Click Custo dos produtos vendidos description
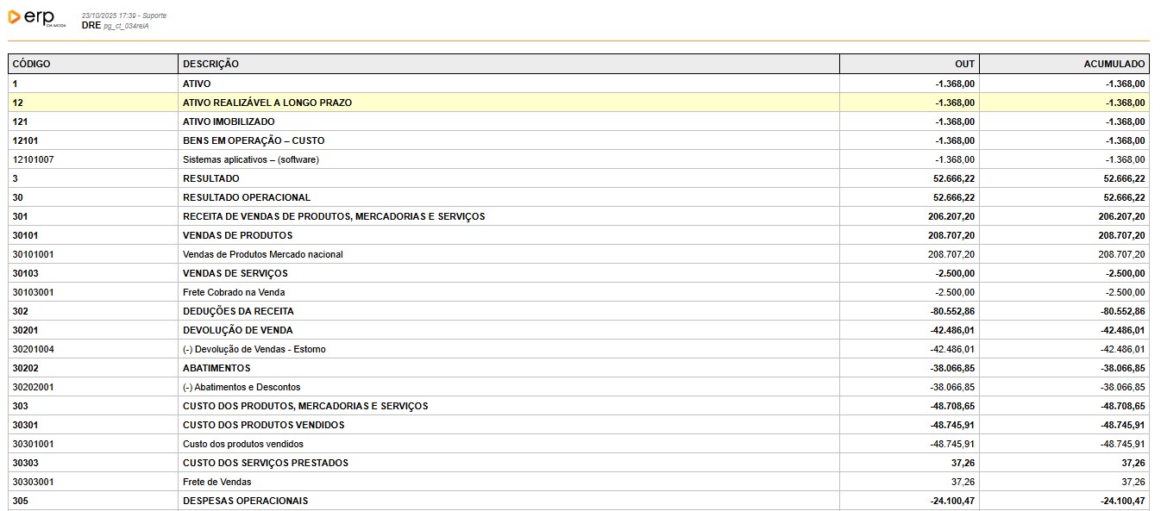Viewport: 1161px width, 511px height. [243, 444]
